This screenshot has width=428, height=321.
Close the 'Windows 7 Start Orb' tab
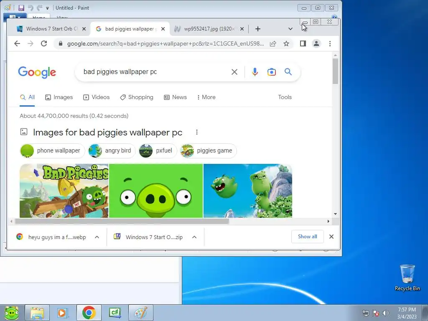(84, 29)
